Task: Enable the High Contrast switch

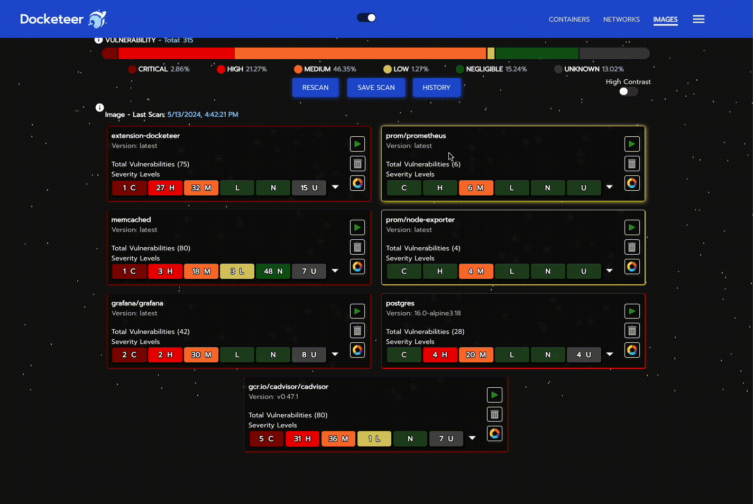Action: [628, 91]
